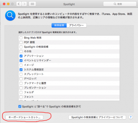Image resolution: width=138 pixels, height=123 pixels.
Task: Enable the スプレッドシート checkbox
Action: (x=21, y=74)
